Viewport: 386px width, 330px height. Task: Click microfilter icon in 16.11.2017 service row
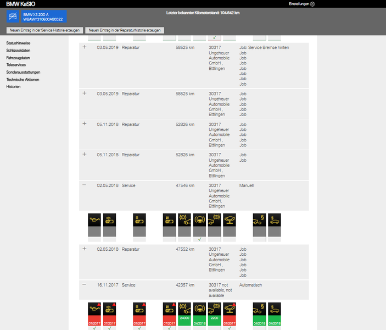139,309
